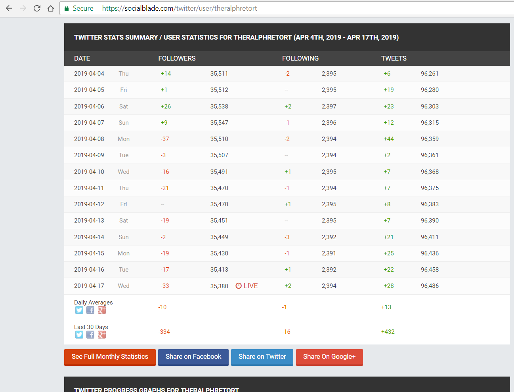Select tweets count 96,261
Image resolution: width=514 pixels, height=392 pixels.
430,74
